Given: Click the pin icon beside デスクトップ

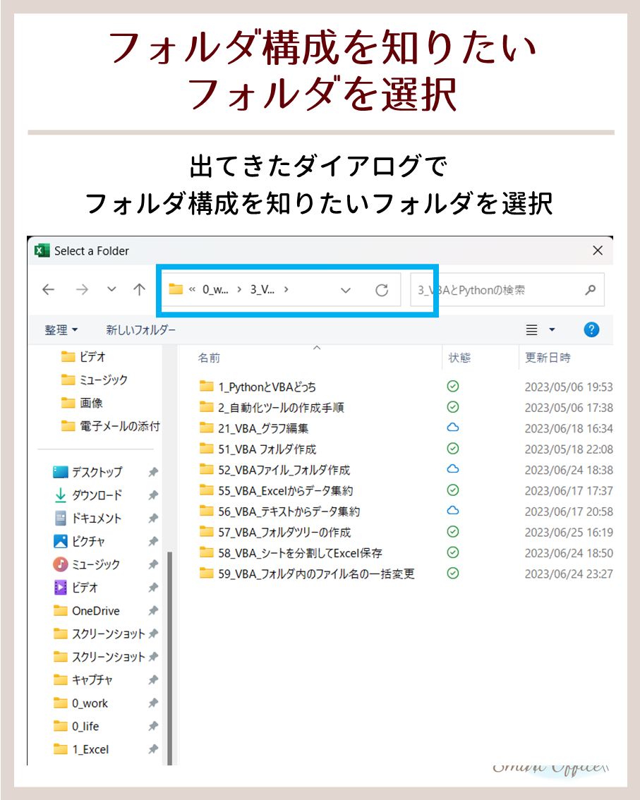Looking at the screenshot, I should click(152, 473).
